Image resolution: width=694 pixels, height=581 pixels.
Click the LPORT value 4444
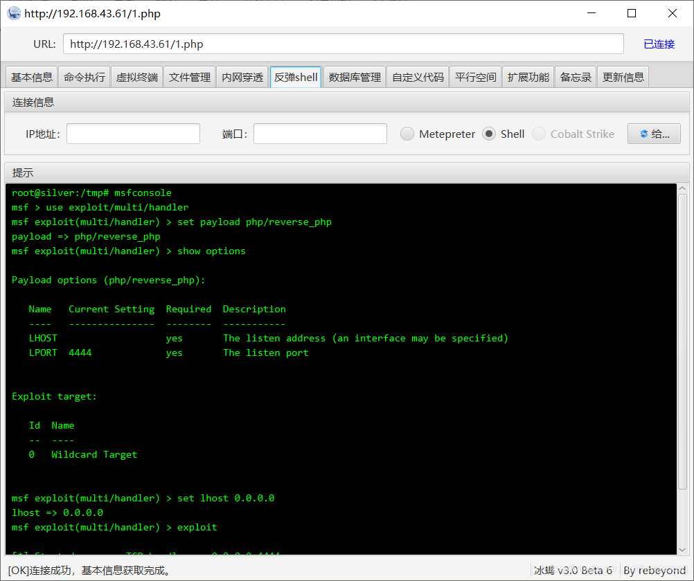pyautogui.click(x=80, y=352)
